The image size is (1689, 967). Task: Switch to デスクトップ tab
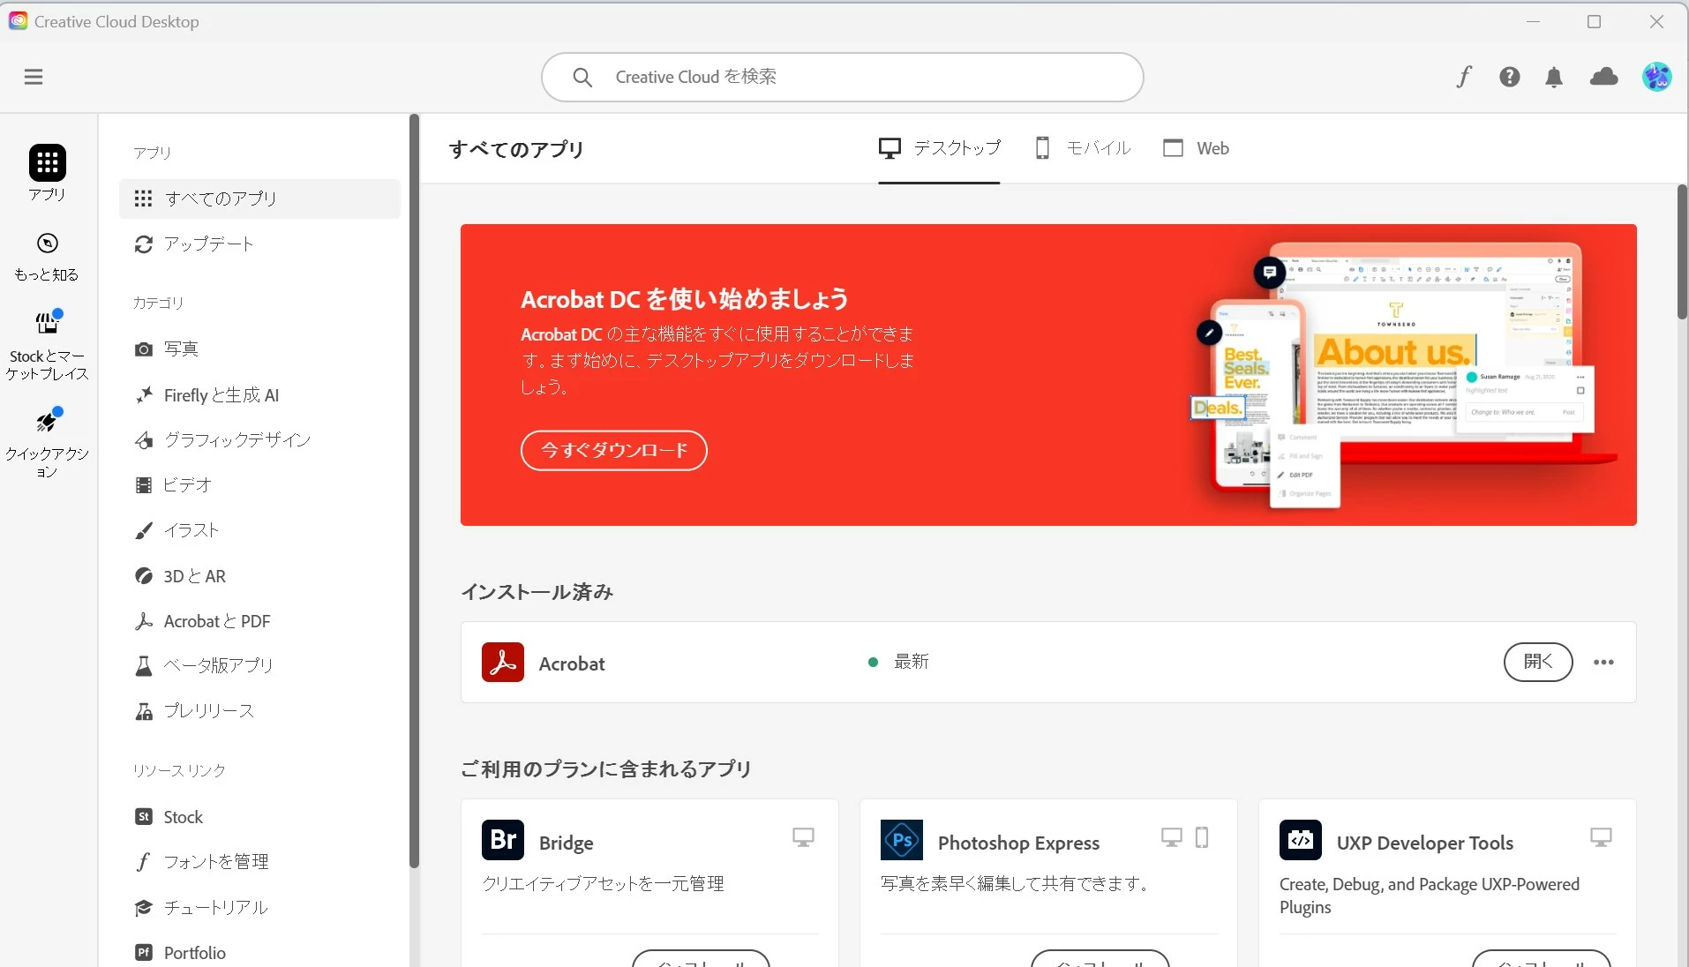(939, 148)
